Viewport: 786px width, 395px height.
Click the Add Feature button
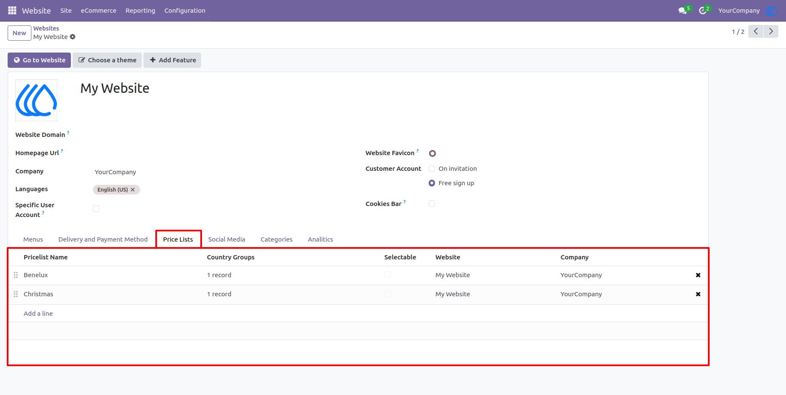pyautogui.click(x=172, y=60)
